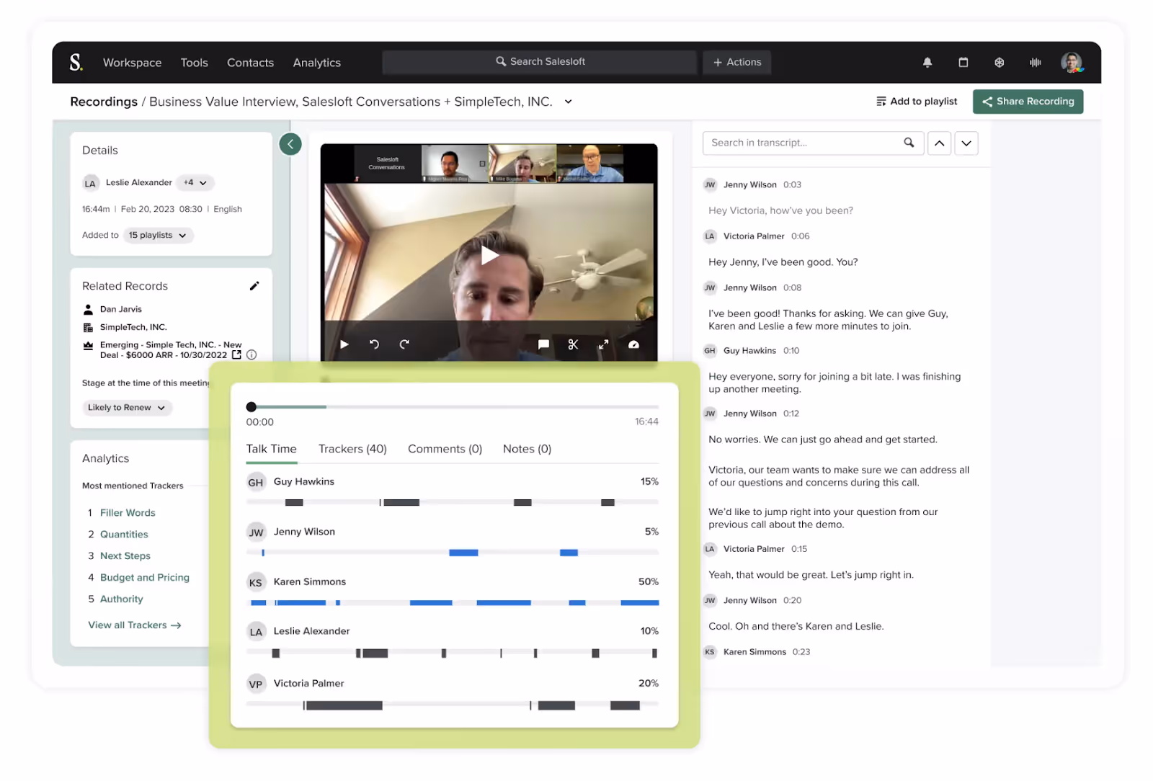Viewport: 1153px width, 781px height.
Task: Open the Next Steps tracker
Action: (125, 556)
